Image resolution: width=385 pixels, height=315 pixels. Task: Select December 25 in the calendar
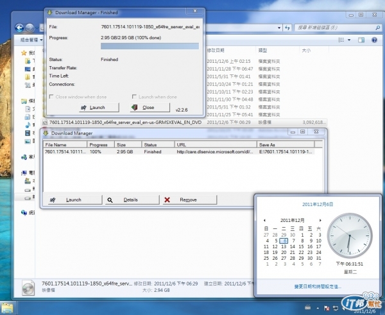266,259
